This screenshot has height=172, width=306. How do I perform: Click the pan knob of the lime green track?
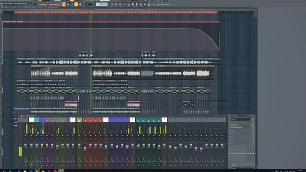(x=79, y=139)
